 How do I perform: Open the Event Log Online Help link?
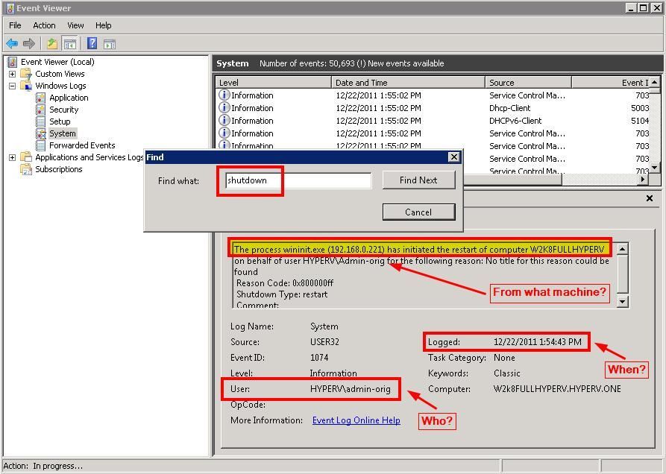click(356, 420)
